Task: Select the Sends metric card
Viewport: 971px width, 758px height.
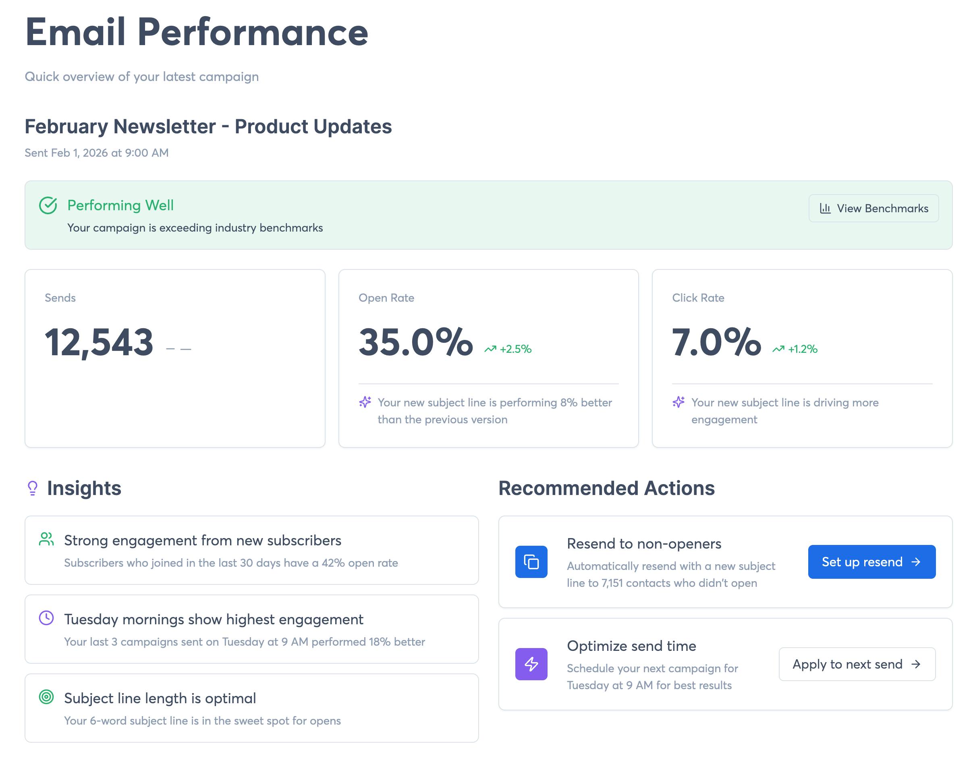Action: tap(175, 358)
